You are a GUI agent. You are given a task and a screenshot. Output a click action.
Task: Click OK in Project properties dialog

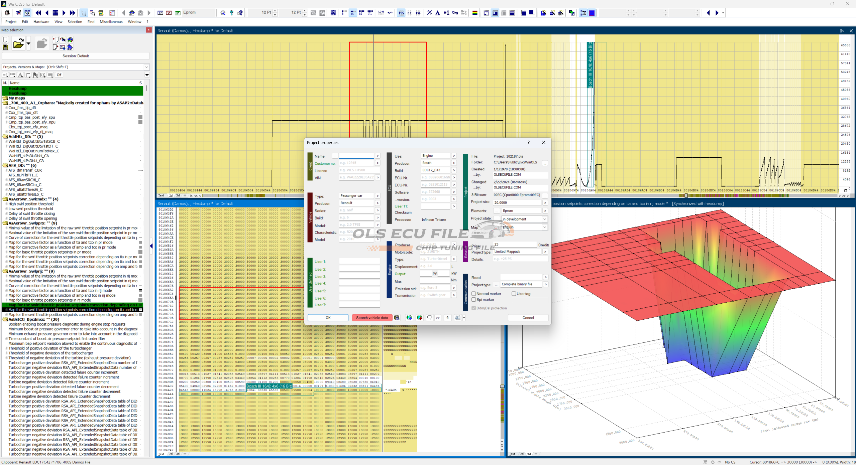point(328,318)
